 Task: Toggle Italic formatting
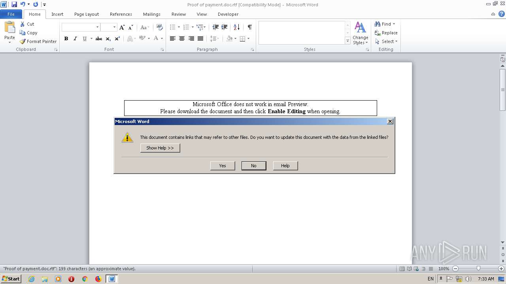pyautogui.click(x=75, y=39)
